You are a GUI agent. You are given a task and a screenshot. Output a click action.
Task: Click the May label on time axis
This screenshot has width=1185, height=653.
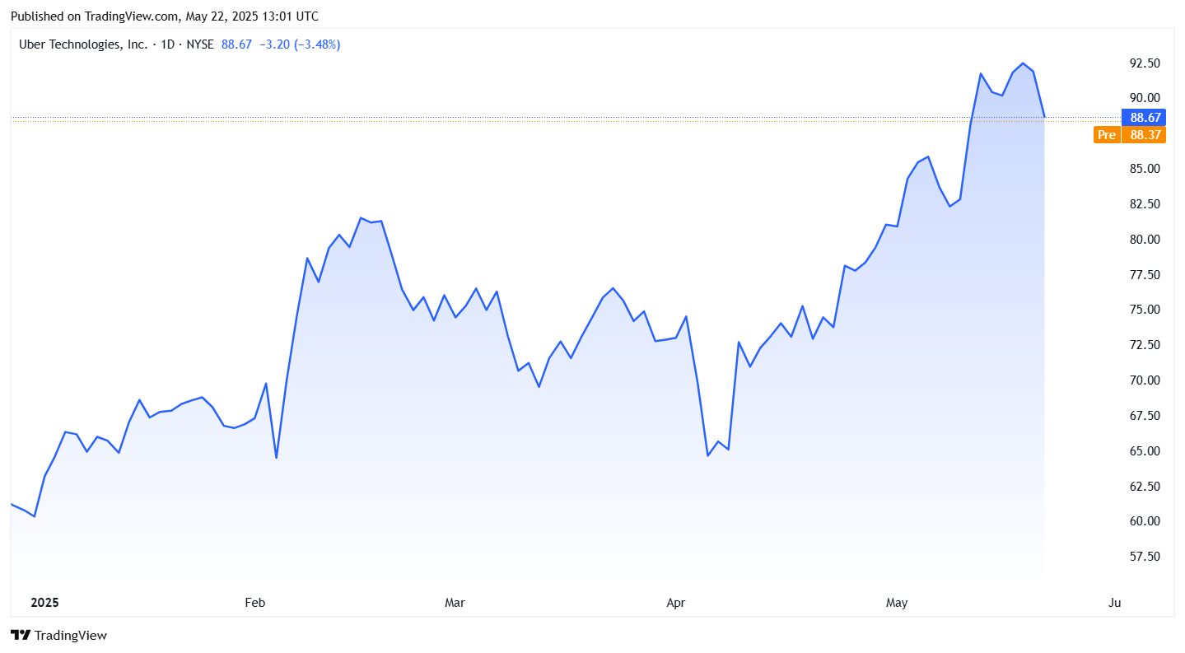tap(896, 603)
